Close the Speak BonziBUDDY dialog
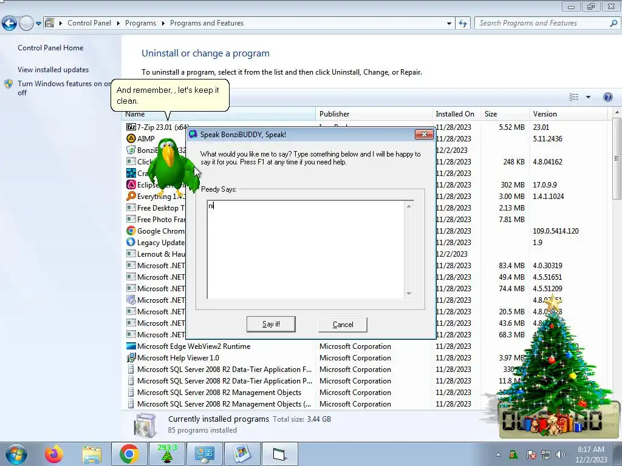The height and width of the screenshot is (466, 622). click(x=424, y=134)
